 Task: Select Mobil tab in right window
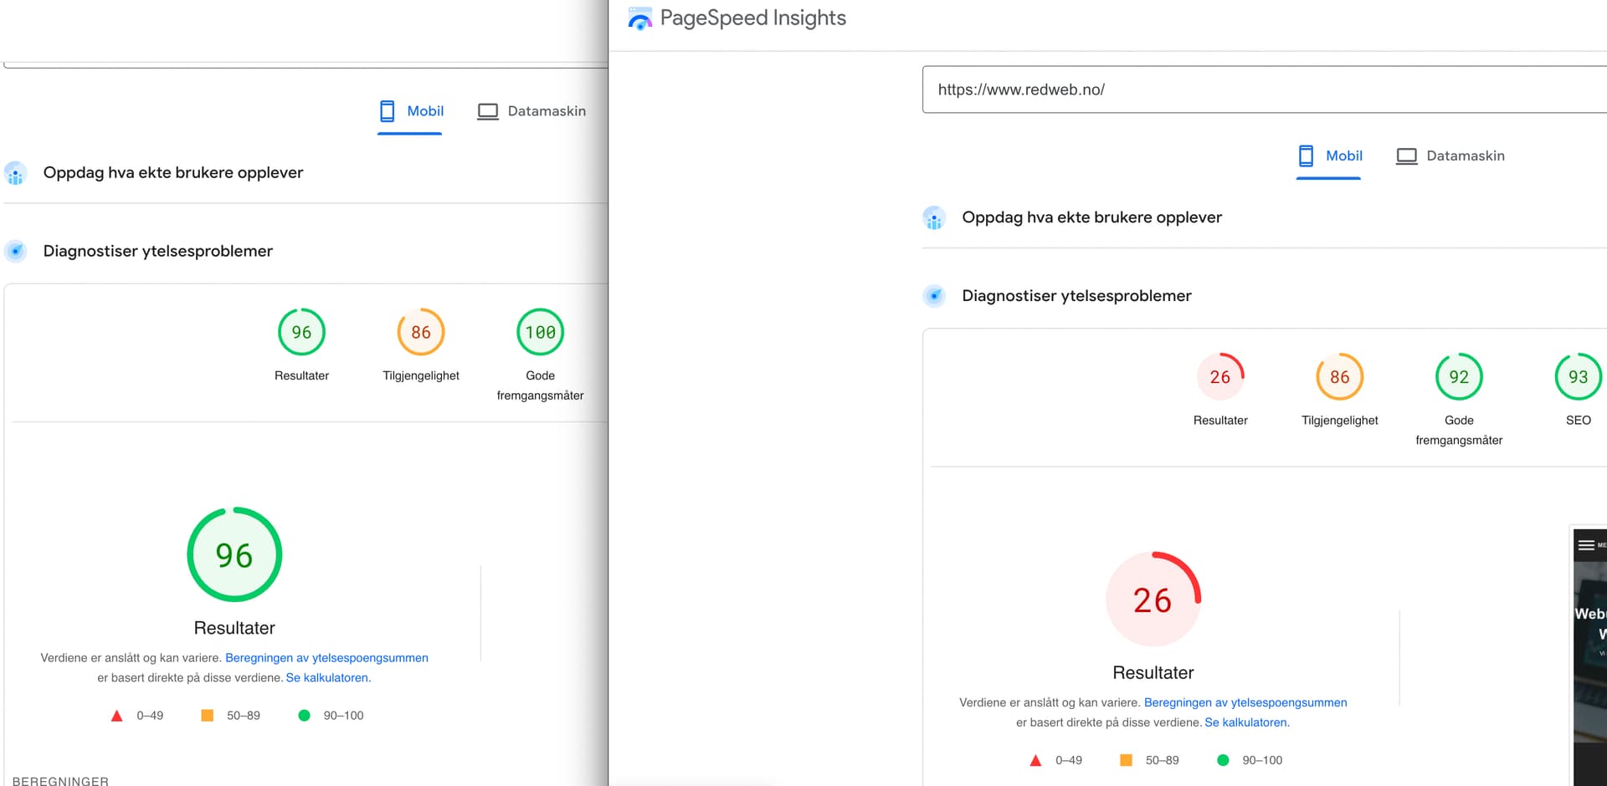[x=1329, y=156]
